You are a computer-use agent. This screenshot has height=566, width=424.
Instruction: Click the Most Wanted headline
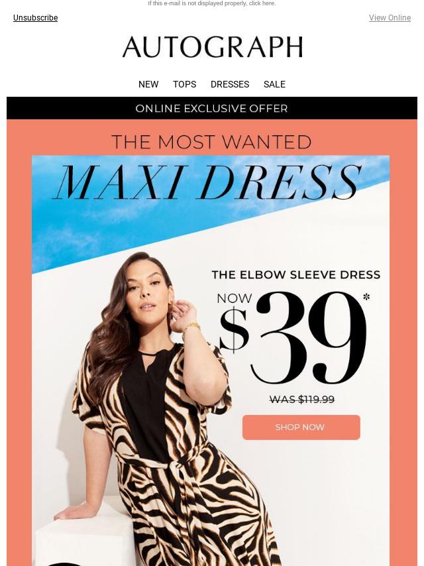click(211, 142)
